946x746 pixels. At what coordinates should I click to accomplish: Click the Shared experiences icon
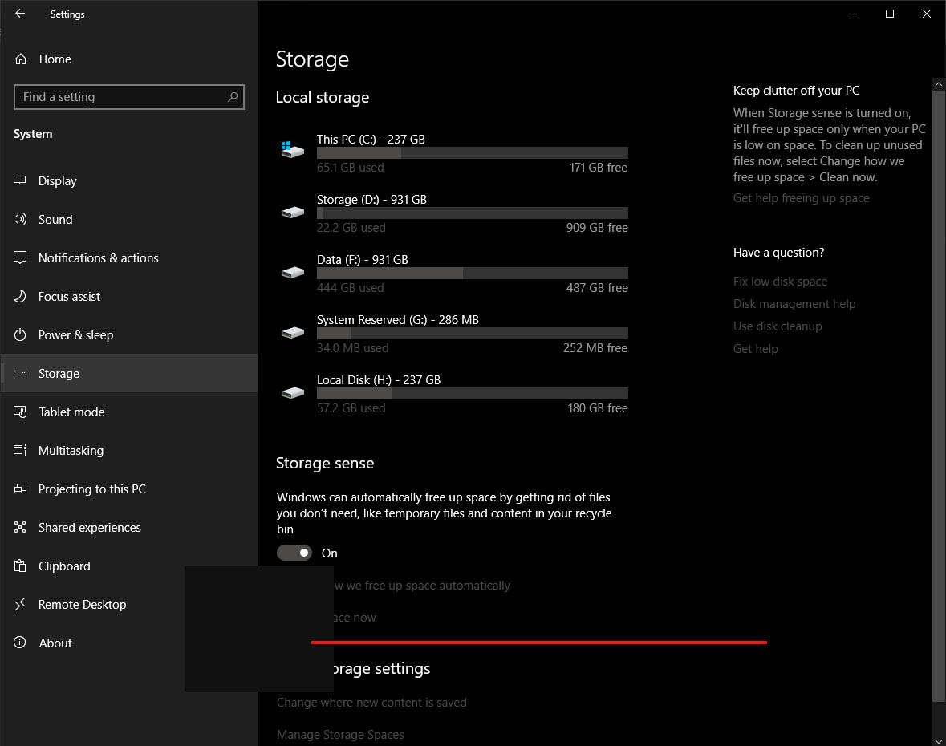pyautogui.click(x=20, y=527)
